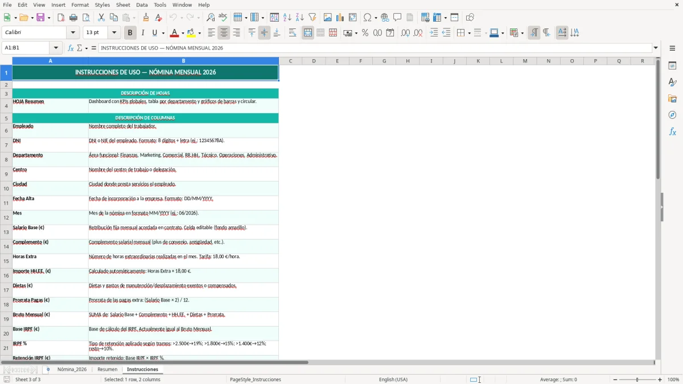
Task: Toggle Print Preview icon
Action: 86,18
